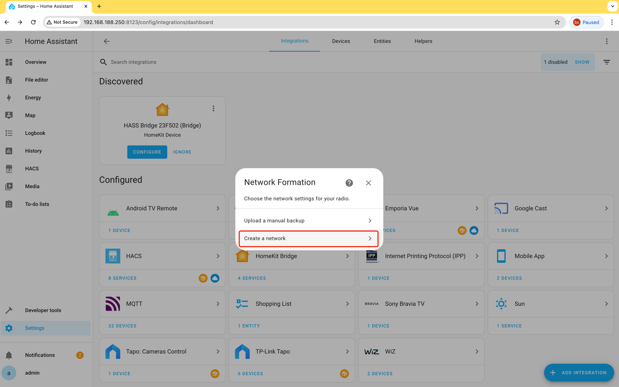Click the back arrow above search bar
The height and width of the screenshot is (387, 619).
(x=107, y=41)
